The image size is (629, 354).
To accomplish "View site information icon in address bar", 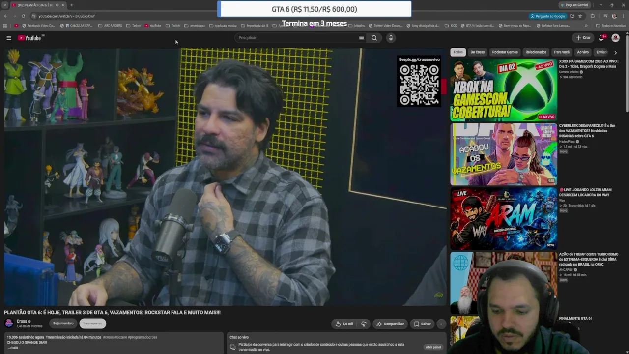I will [34, 16].
